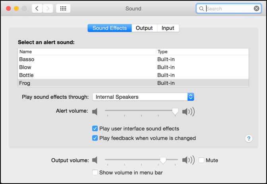Open the Internal Speakers dropdown

pos(143,97)
